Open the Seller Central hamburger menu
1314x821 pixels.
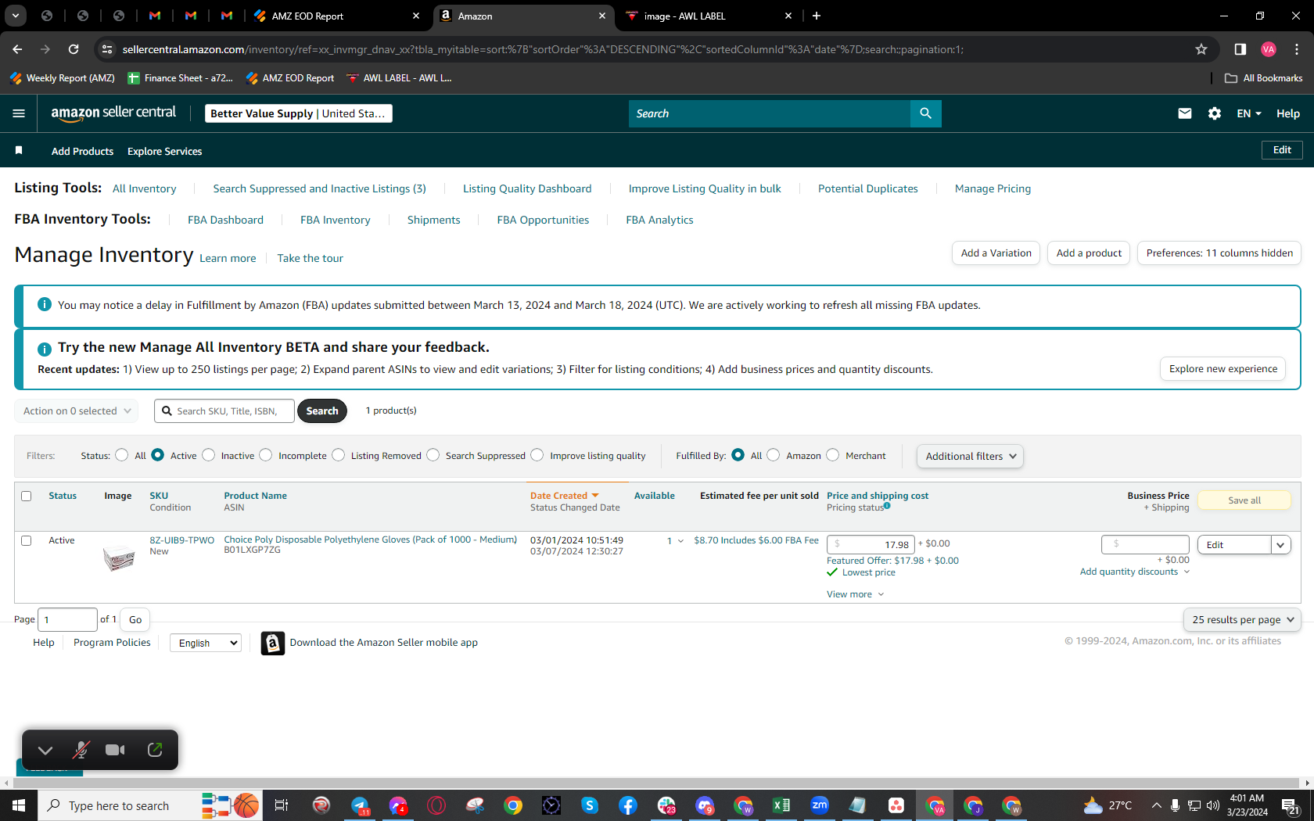19,113
